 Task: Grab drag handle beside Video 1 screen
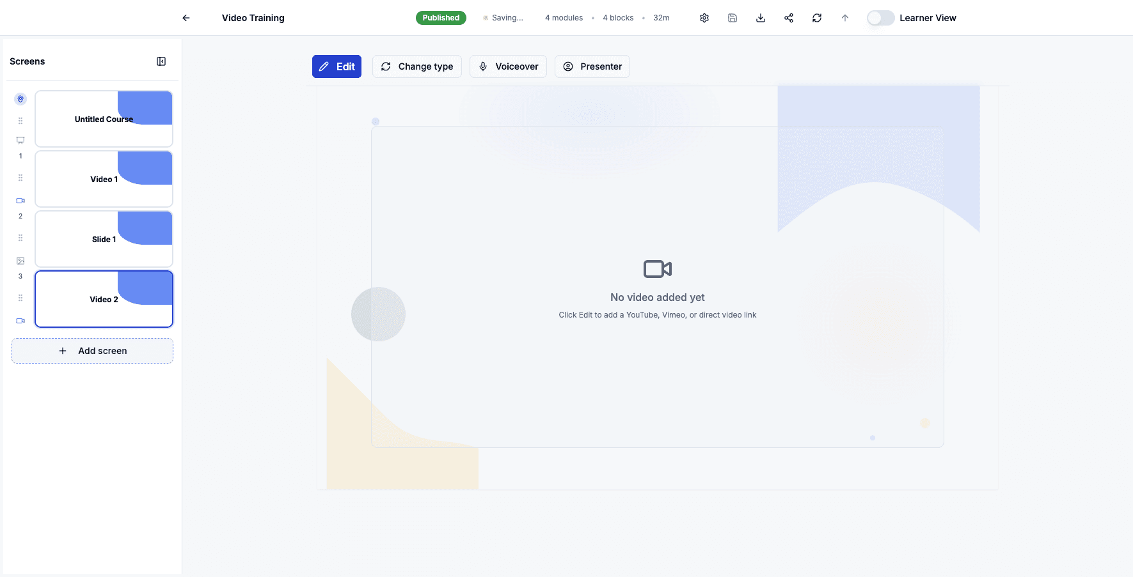tap(20, 178)
